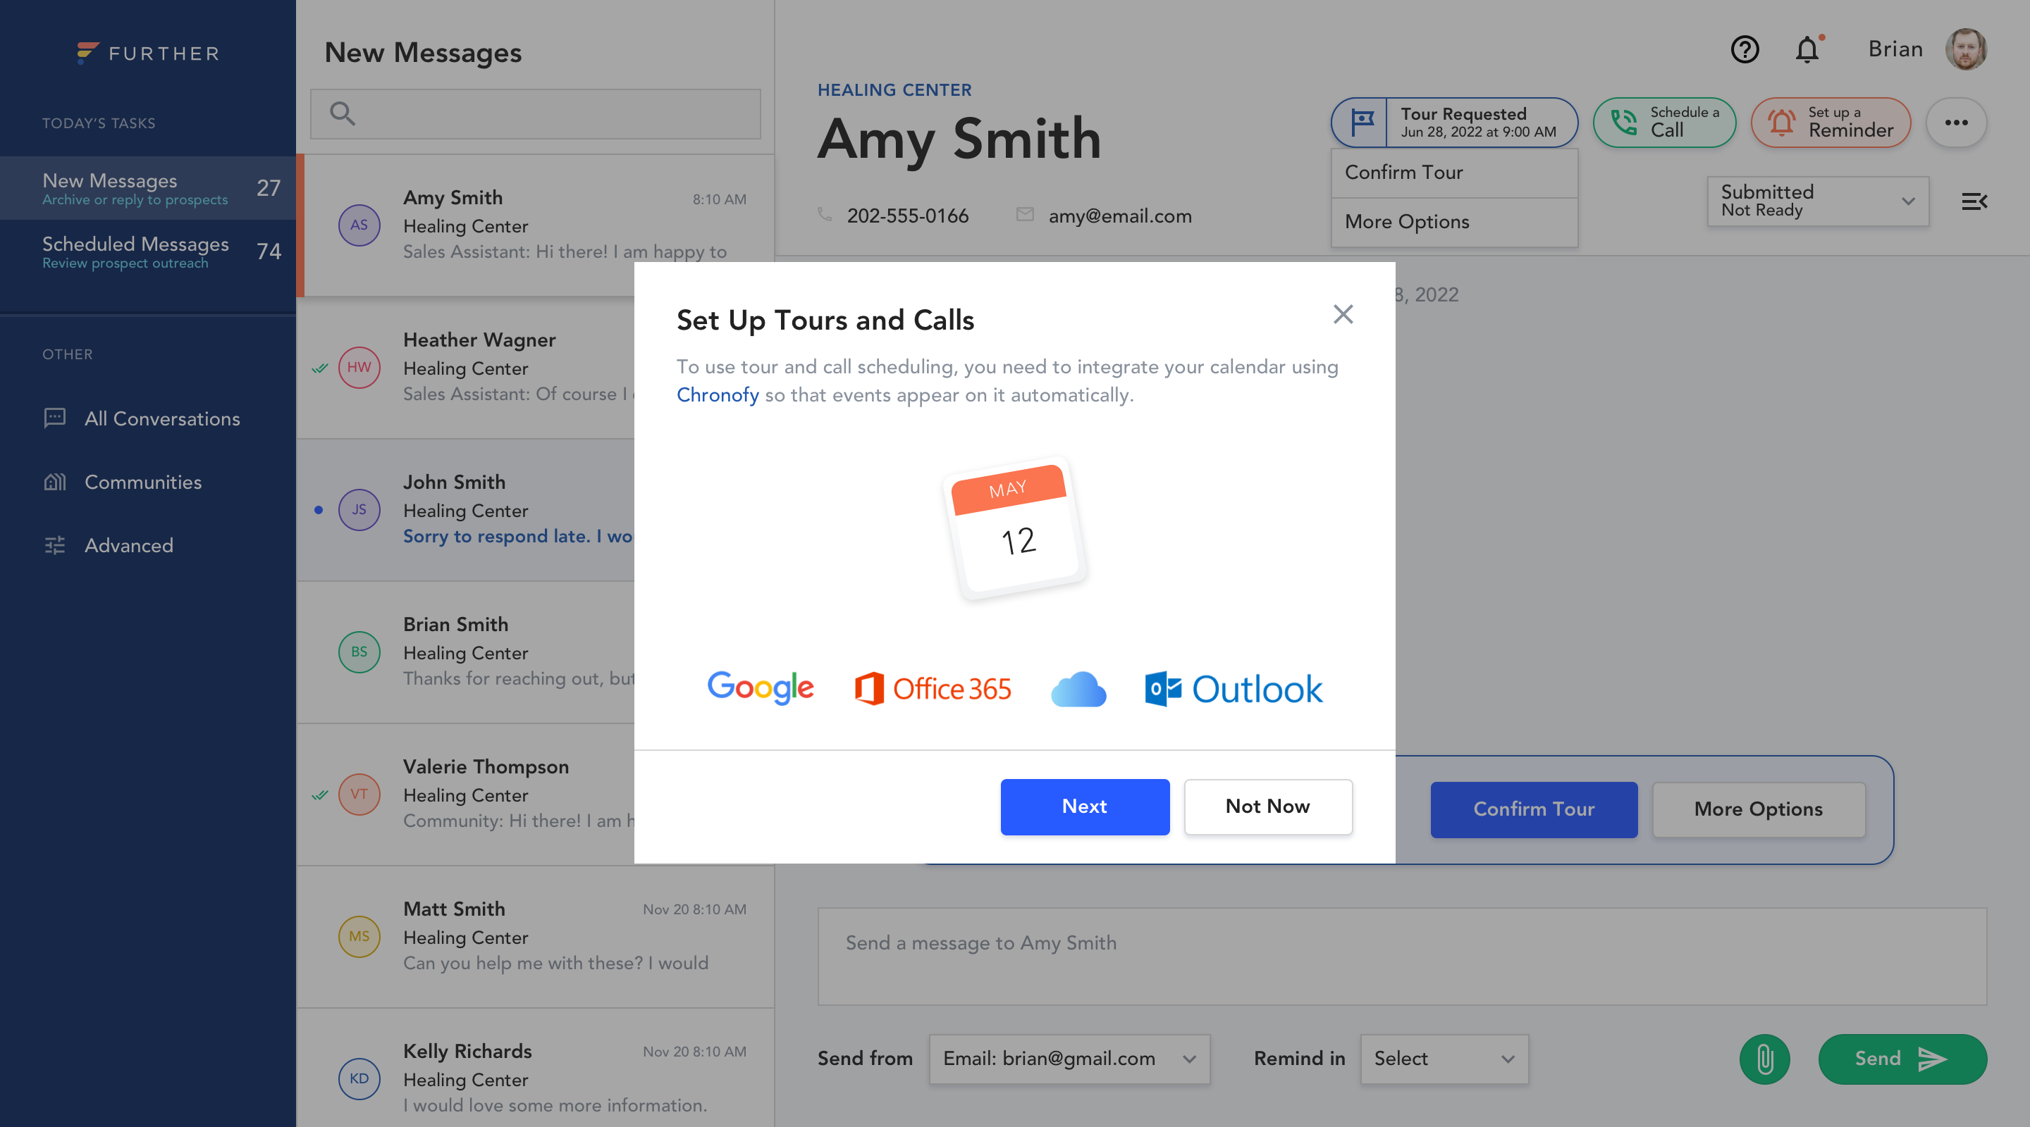The image size is (2030, 1127).
Task: Click the May 12 calendar illustration
Action: [x=1015, y=528]
